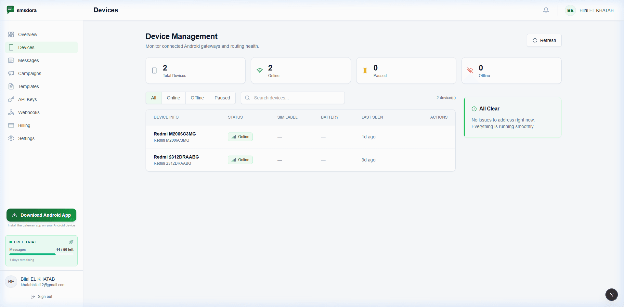Click inside the Search devices field
The width and height of the screenshot is (624, 307).
tap(292, 98)
